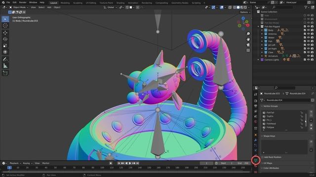Image resolution: width=316 pixels, height=177 pixels.
Task: Open the Global orientation dropdown
Action: [110, 7]
